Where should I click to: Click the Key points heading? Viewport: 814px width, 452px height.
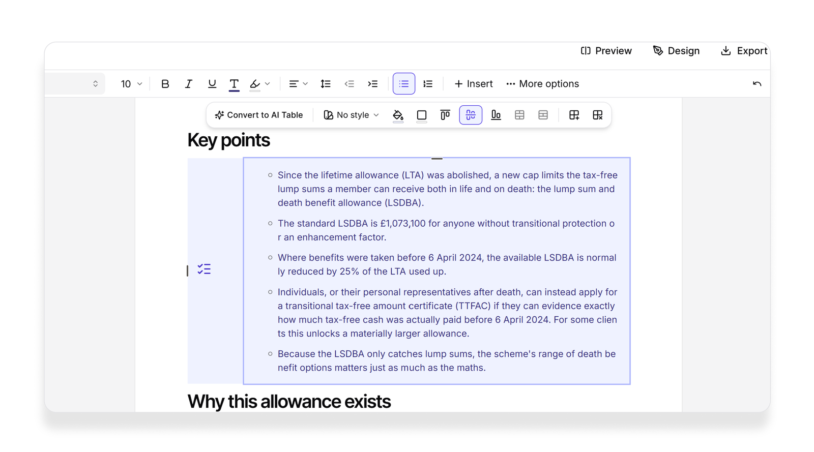tap(228, 140)
